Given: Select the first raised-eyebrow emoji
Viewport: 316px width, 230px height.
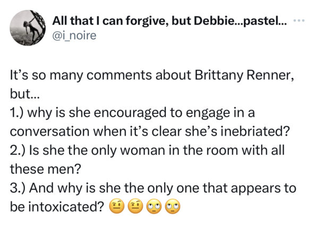Looking at the screenshot, I should (x=117, y=206).
